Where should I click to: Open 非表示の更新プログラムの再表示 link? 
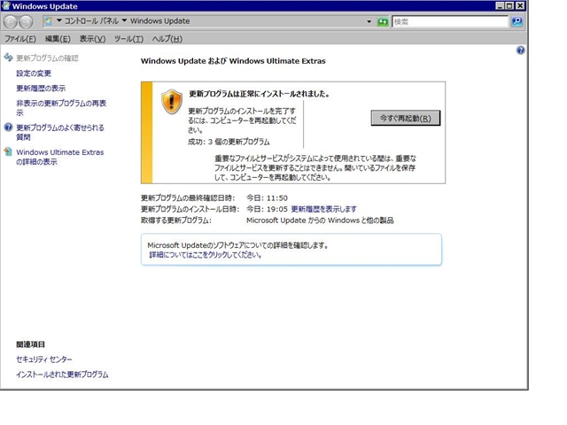(61, 108)
